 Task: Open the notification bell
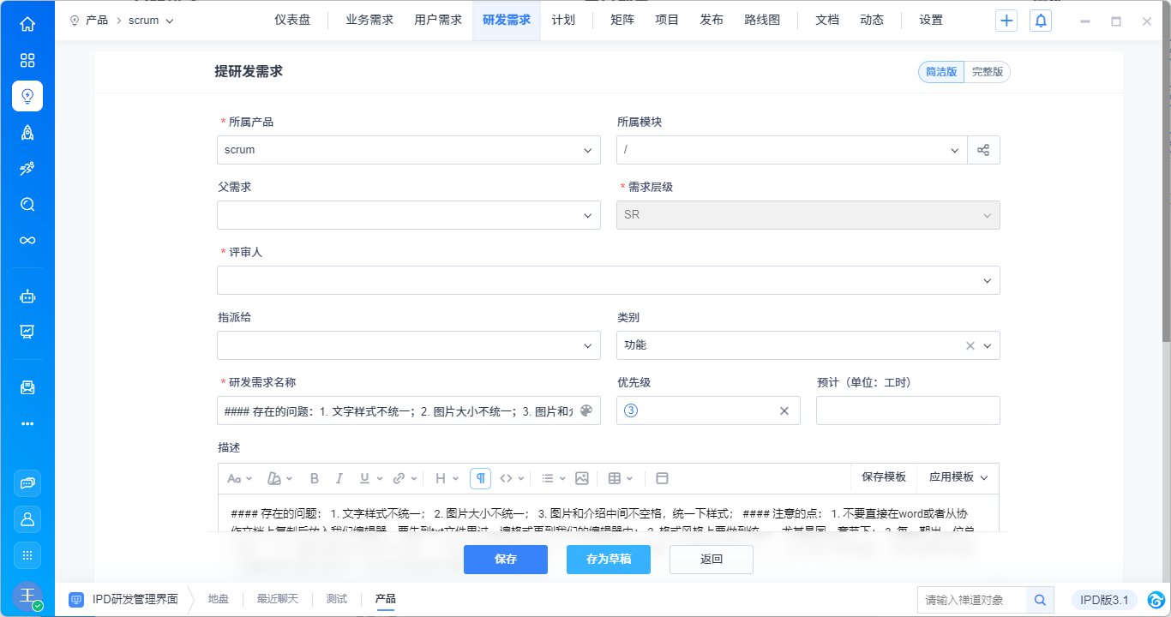pyautogui.click(x=1041, y=21)
